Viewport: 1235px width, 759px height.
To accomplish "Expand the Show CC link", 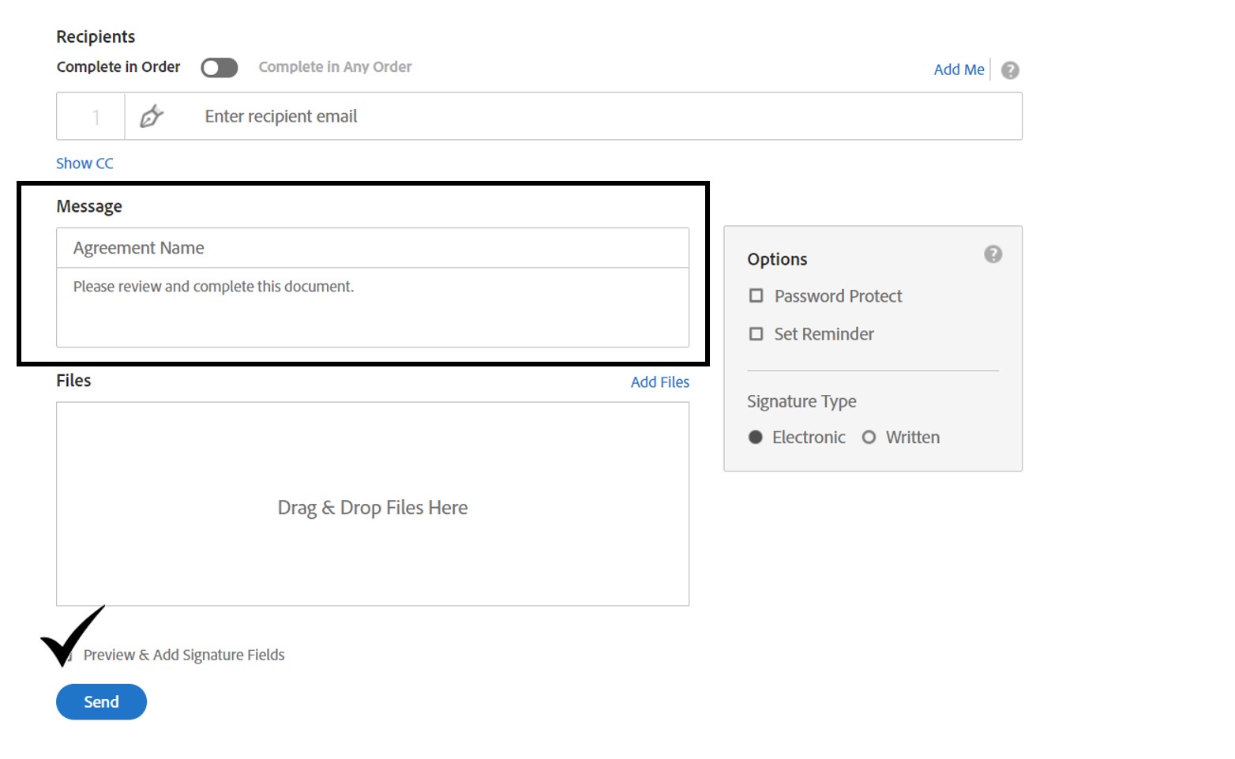I will coord(84,163).
